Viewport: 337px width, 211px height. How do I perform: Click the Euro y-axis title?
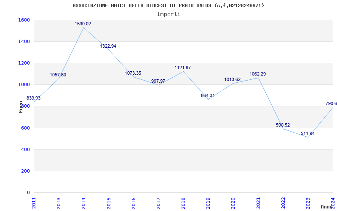pyautogui.click(x=21, y=107)
